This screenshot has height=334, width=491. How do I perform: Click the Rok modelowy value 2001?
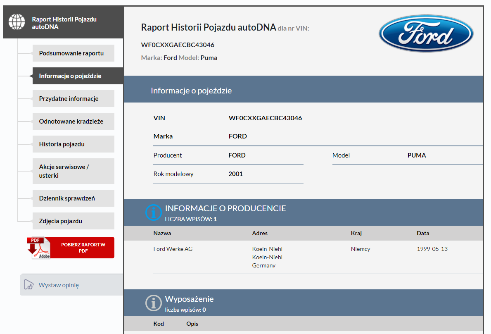coord(235,174)
